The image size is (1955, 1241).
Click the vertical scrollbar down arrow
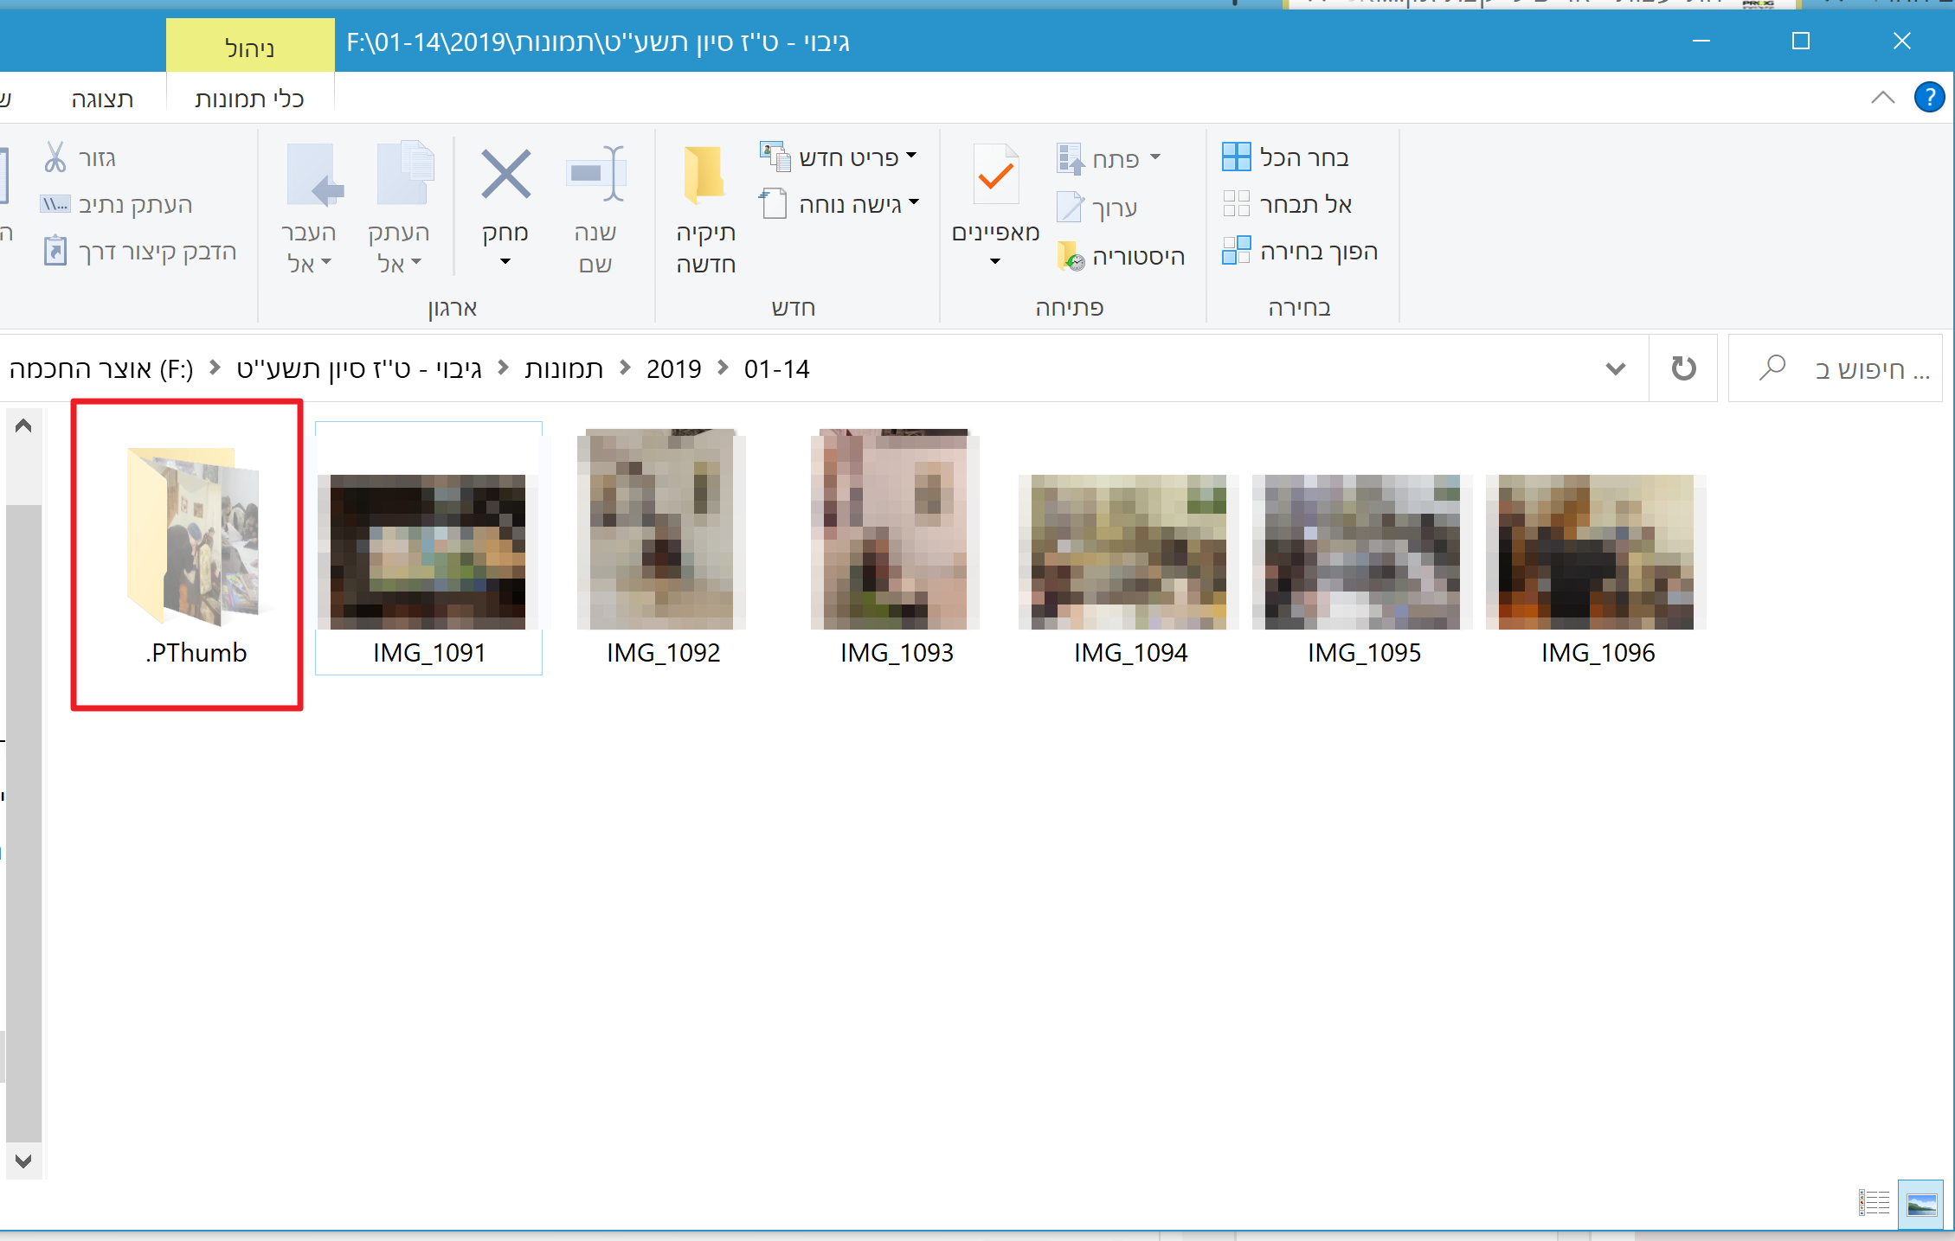click(x=23, y=1161)
